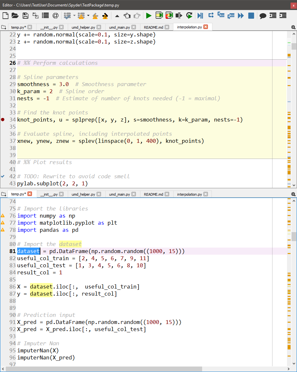Viewport: 297px width, 372px height.
Task: Go to previous cursor position
Action: pos(127,16)
